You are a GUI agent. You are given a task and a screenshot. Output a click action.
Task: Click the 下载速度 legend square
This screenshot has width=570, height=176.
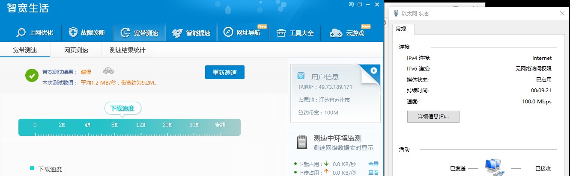coord(32,169)
